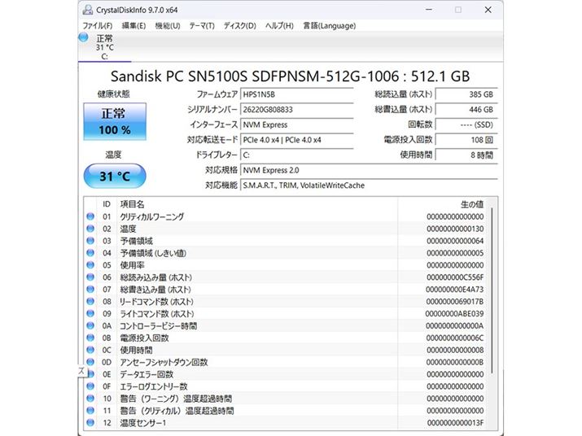This screenshot has width=582, height=436.
Task: Click total host reads value 385 GB
Action: (x=466, y=94)
